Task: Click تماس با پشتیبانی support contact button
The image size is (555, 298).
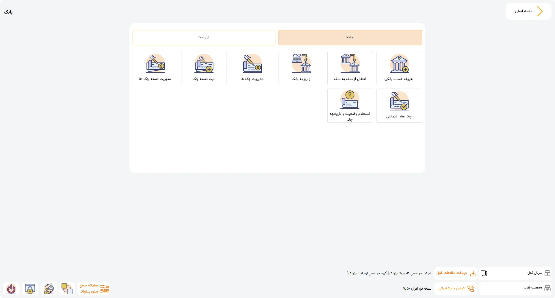Action: [x=456, y=288]
